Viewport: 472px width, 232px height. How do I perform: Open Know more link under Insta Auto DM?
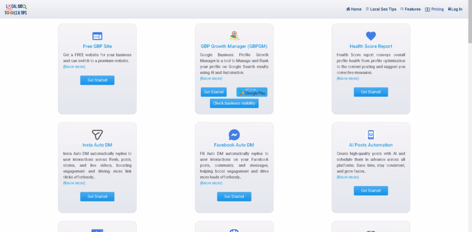coord(74,183)
